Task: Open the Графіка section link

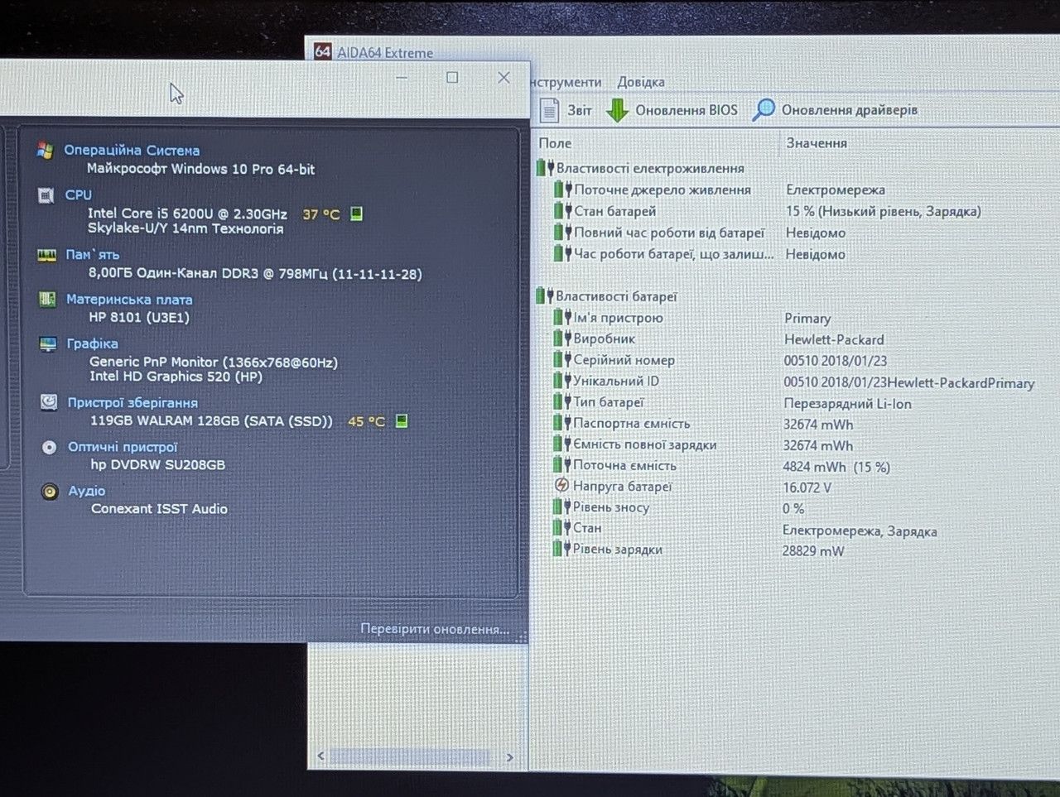Action: point(92,343)
